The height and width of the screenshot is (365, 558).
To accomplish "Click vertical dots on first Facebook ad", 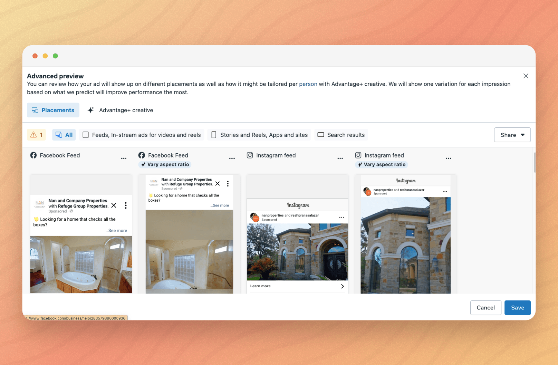I will point(126,205).
